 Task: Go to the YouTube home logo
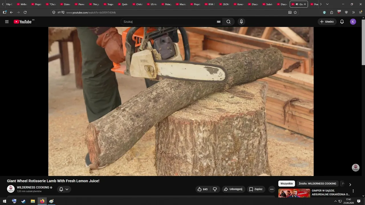pos(23,22)
